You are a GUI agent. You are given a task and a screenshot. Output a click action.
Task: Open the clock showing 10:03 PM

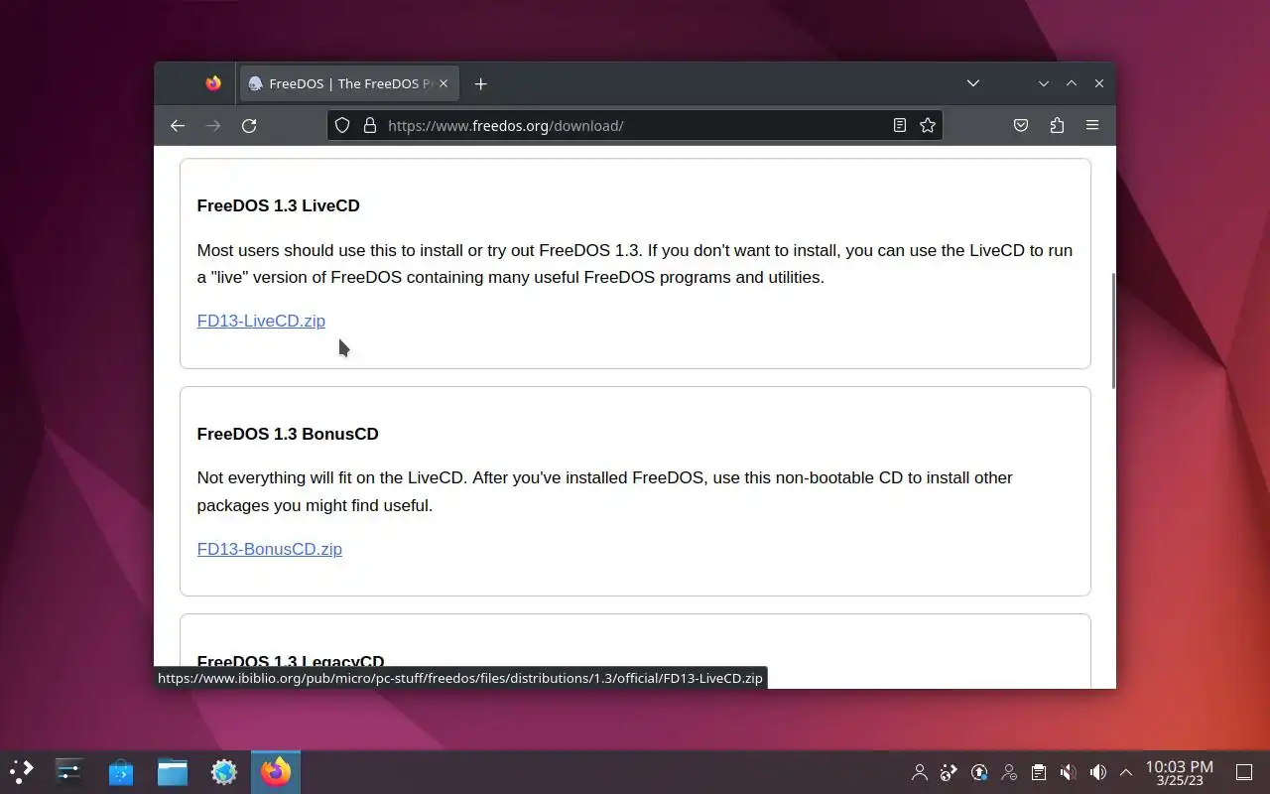1180,772
